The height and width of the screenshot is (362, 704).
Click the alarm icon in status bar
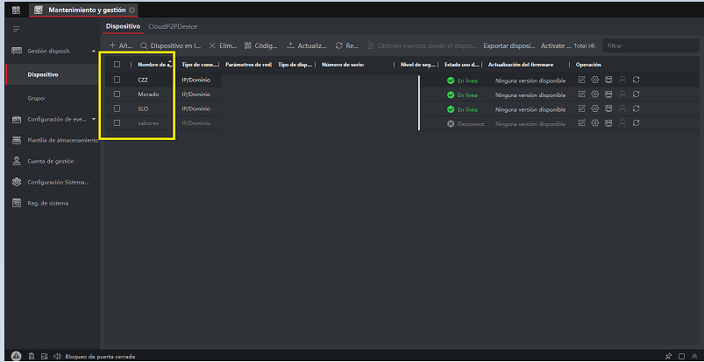15,356
